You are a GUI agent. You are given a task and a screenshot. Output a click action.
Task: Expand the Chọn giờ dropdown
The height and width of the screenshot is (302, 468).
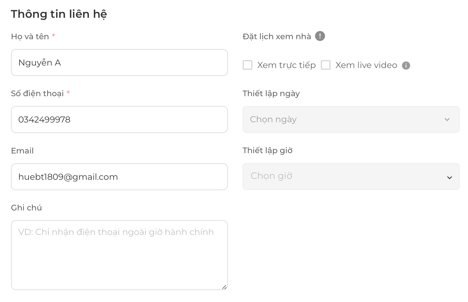[x=351, y=176]
